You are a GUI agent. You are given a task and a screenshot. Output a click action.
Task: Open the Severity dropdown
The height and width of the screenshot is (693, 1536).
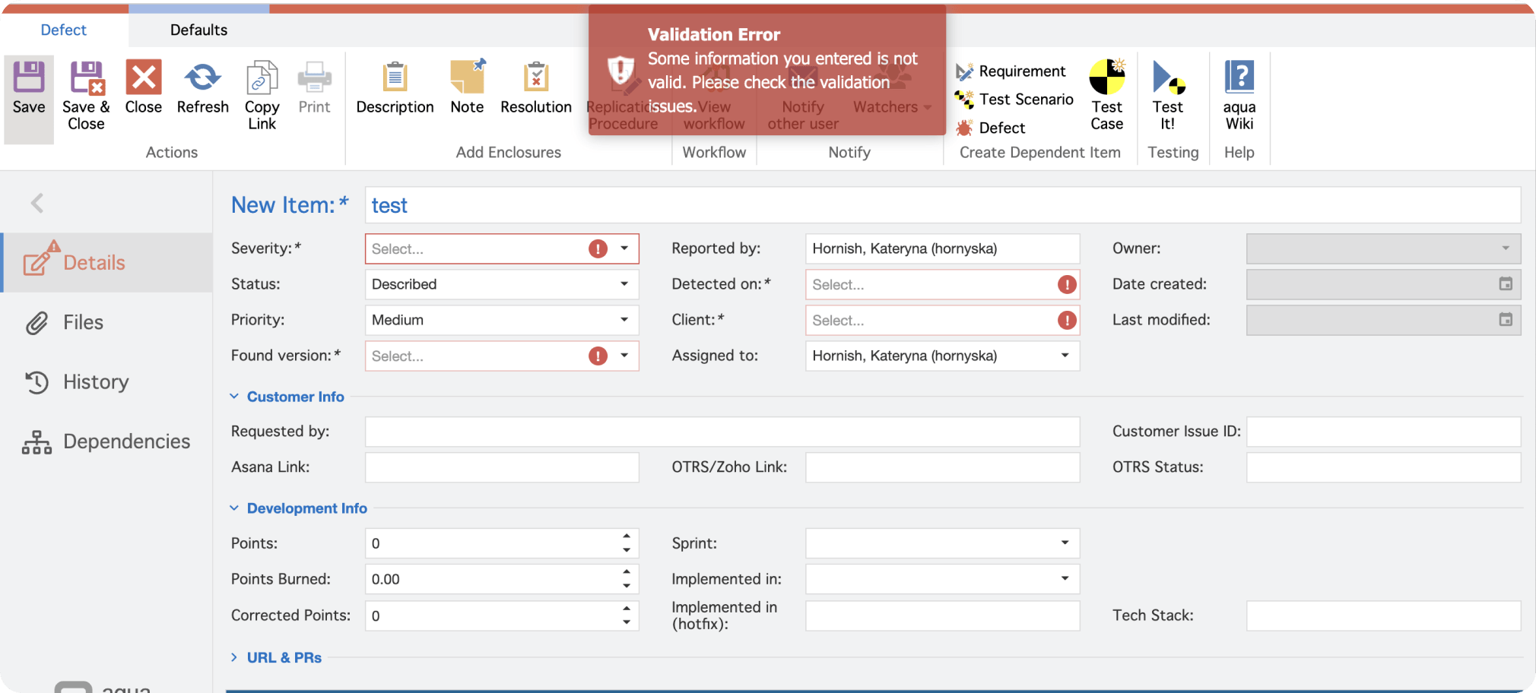click(x=624, y=248)
